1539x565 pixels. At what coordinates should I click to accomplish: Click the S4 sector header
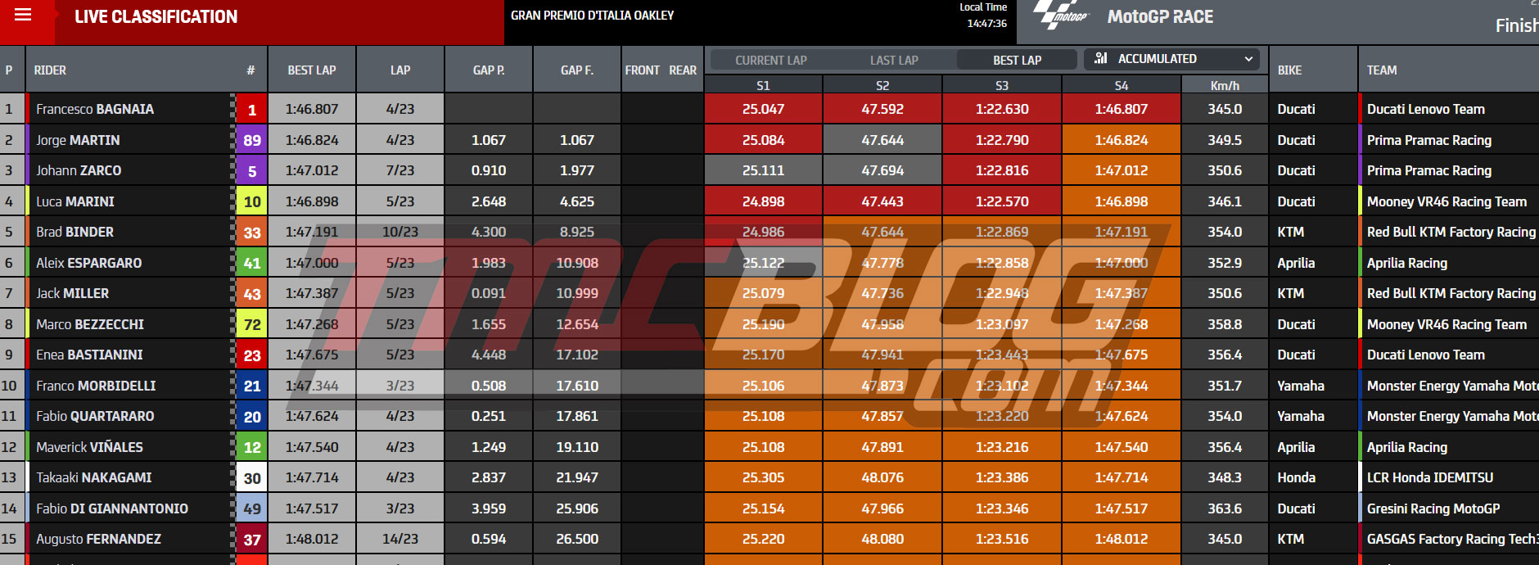point(1122,85)
